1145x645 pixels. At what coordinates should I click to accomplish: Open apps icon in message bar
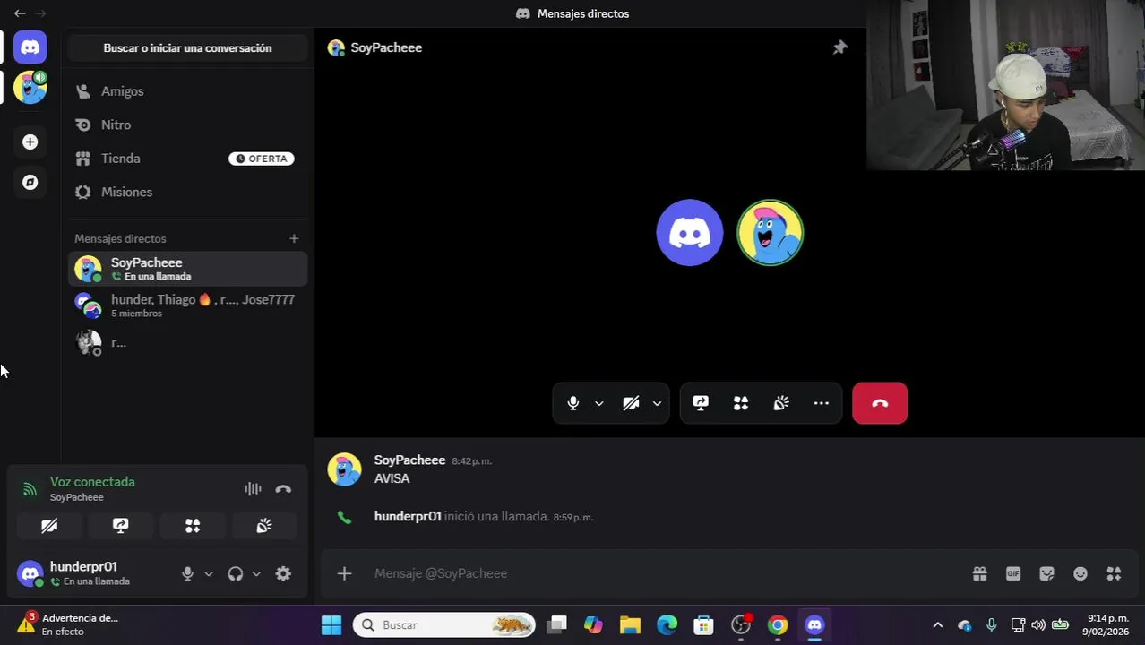pyautogui.click(x=1114, y=573)
